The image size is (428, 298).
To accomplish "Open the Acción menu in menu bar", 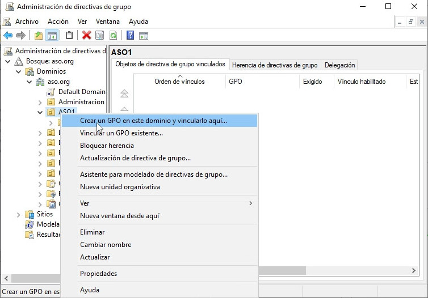I will [58, 22].
